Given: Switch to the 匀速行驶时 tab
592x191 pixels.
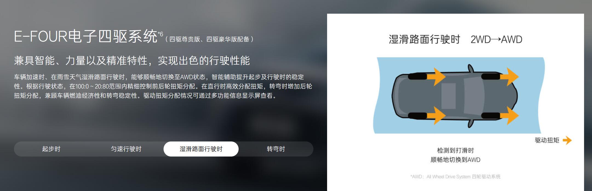Looking at the screenshot, I should point(126,149).
